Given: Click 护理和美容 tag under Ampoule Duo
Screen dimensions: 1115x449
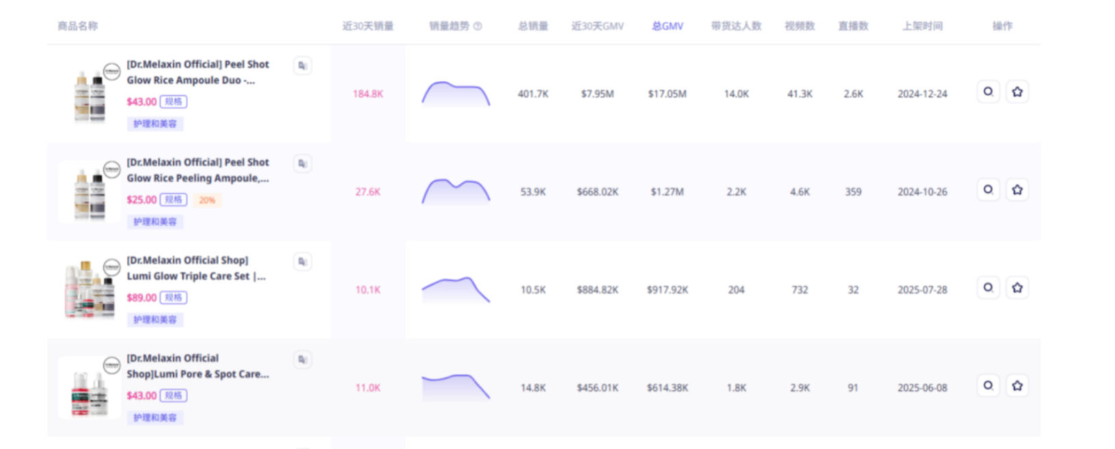Looking at the screenshot, I should tap(155, 124).
